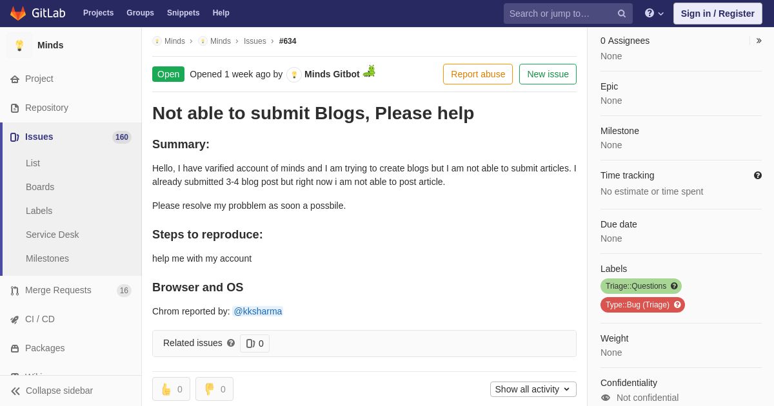This screenshot has height=406, width=774.
Task: Focus the Search or jump to field
Action: click(x=561, y=14)
